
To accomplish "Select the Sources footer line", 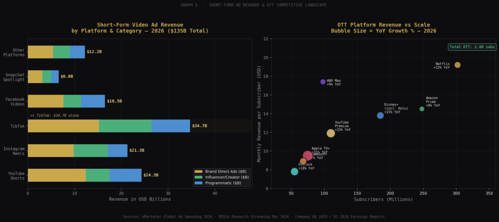I will pyautogui.click(x=253, y=217).
